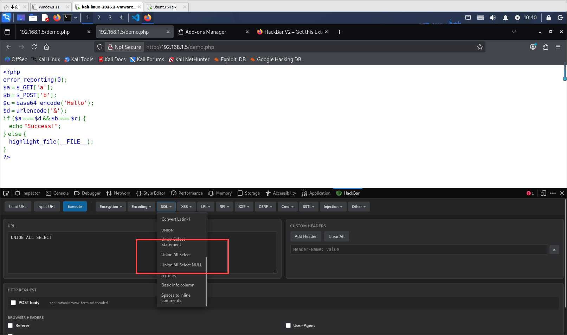This screenshot has height=335, width=567.
Task: Switch to workspace 2 in the panel
Action: point(99,18)
